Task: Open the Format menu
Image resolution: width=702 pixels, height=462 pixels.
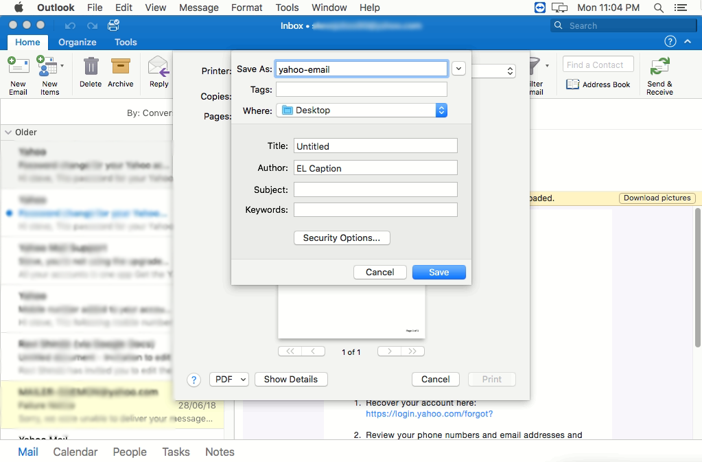Action: 246,8
